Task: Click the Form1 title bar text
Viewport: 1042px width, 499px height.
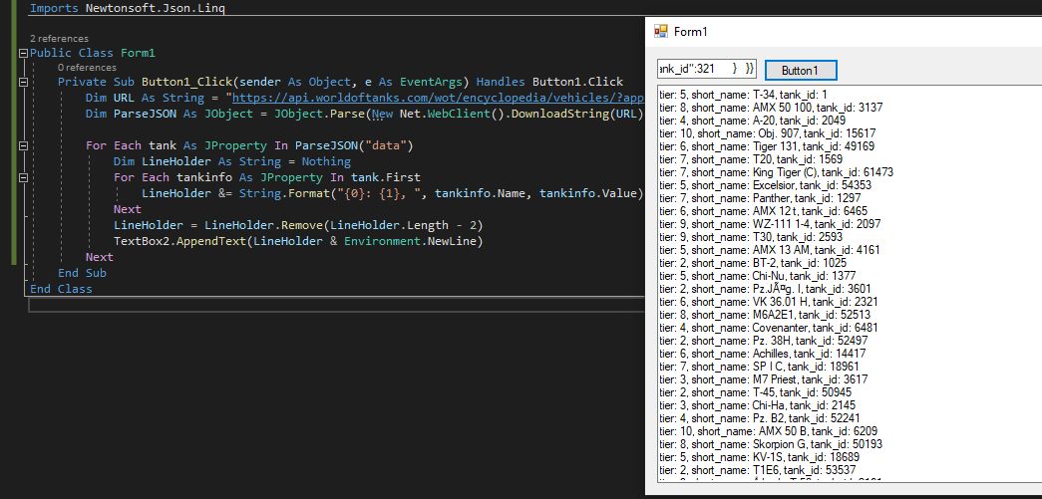Action: pyautogui.click(x=690, y=31)
